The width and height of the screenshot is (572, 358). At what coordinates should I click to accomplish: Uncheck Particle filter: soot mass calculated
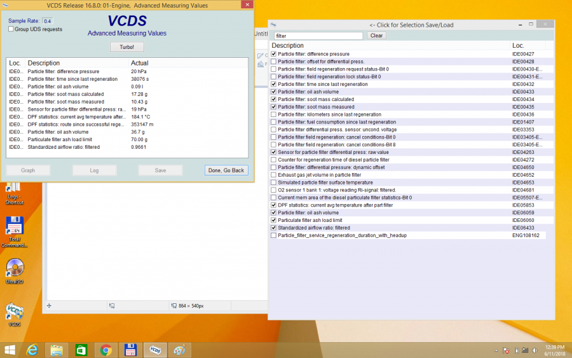click(273, 99)
